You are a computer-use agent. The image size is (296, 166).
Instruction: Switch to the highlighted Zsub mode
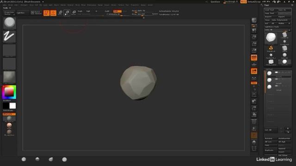pyautogui.click(x=117, y=11)
